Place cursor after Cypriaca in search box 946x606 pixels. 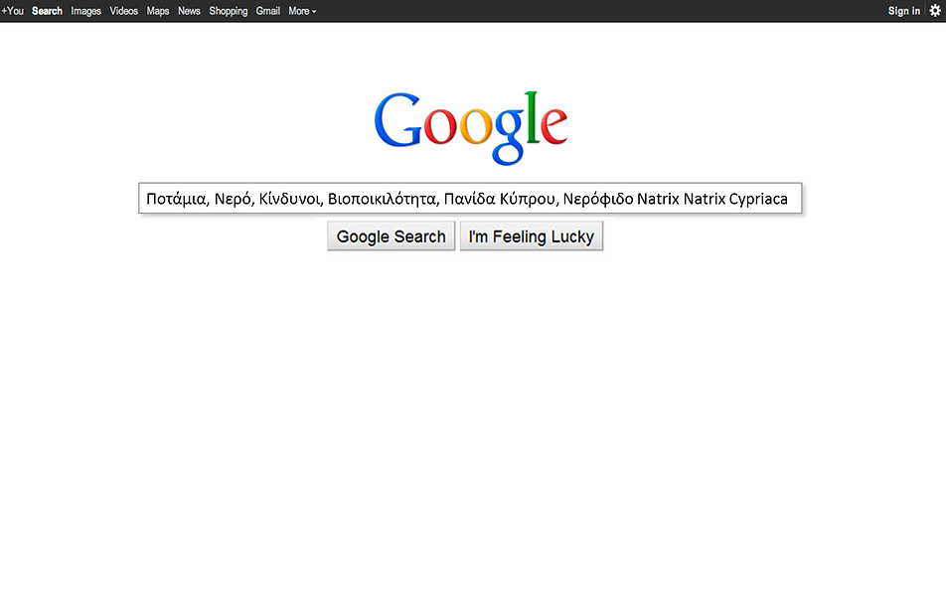(789, 199)
